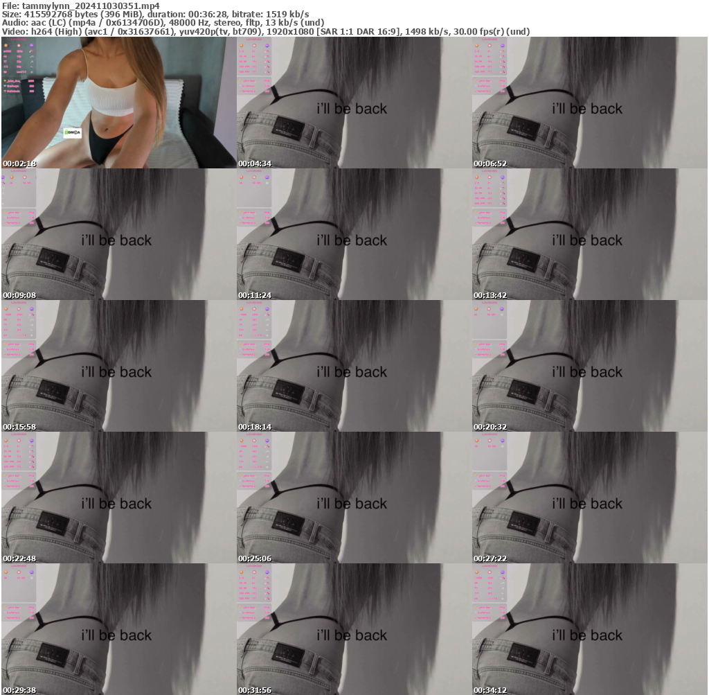The height and width of the screenshot is (695, 709).
Task: Expand the 00:02:18 thumbnail preview
Action: (x=118, y=104)
